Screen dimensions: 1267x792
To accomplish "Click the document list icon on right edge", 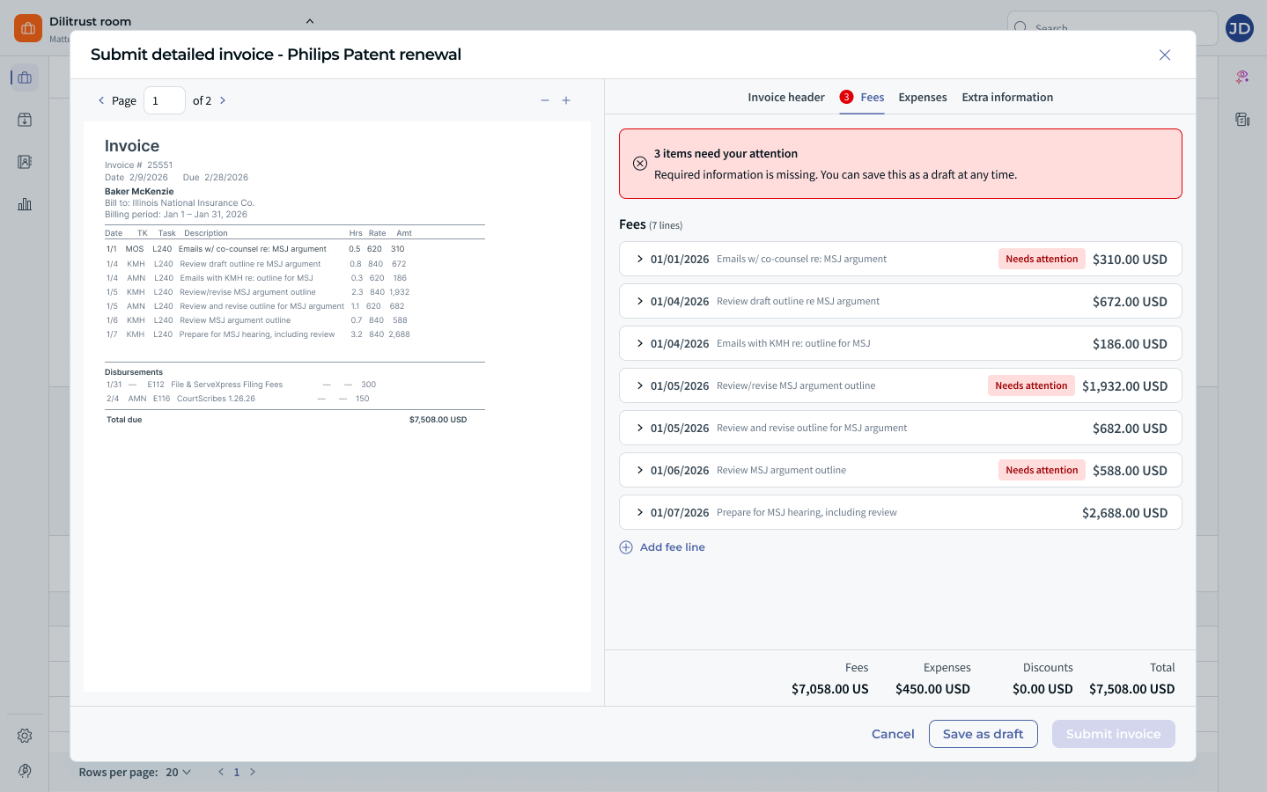I will (1242, 120).
